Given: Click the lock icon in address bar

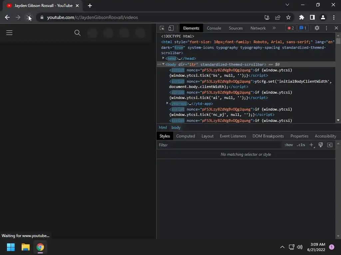Looking at the screenshot, I should coord(42,17).
